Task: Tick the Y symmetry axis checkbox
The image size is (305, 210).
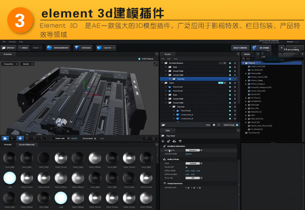Action: (x=194, y=188)
